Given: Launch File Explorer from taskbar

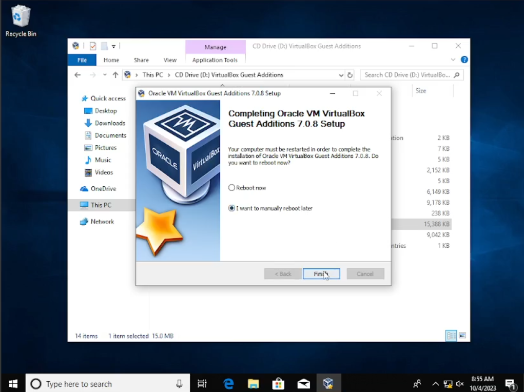Looking at the screenshot, I should 253,383.
